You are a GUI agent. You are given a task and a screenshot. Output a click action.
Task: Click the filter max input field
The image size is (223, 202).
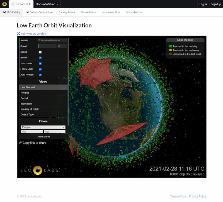point(55,131)
